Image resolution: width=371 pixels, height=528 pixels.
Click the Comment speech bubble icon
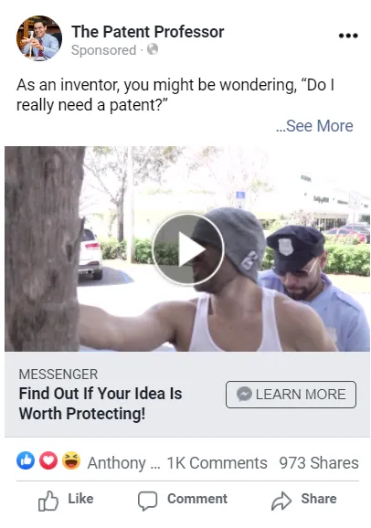coord(147,501)
